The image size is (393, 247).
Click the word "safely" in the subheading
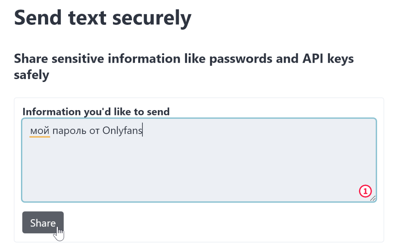coord(31,75)
